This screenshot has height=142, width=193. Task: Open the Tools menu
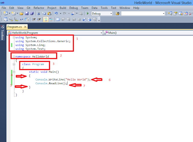(x=104, y=8)
